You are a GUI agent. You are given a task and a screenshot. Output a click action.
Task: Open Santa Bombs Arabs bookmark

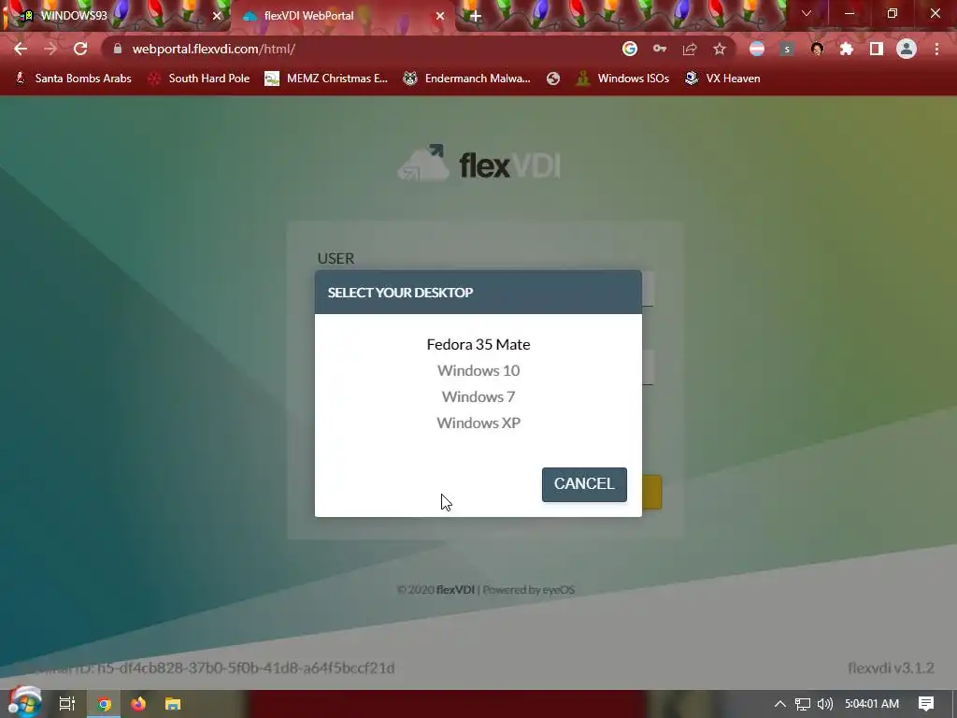[74, 79]
